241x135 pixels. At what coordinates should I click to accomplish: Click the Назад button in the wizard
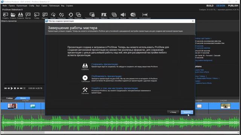click(173, 112)
